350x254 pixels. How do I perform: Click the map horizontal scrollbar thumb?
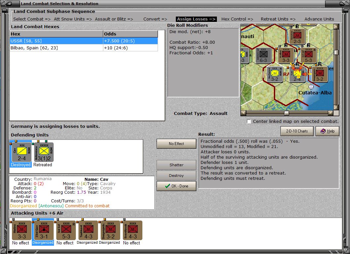[287, 113]
